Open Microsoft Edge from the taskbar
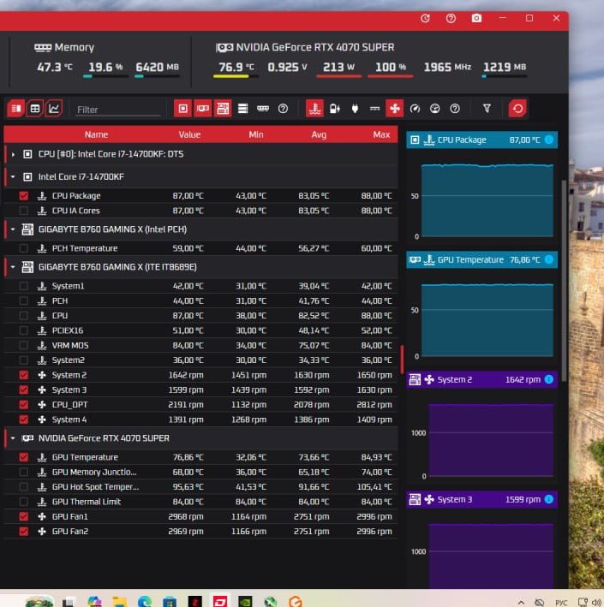Screen dimensions: 604x607 click(x=145, y=601)
